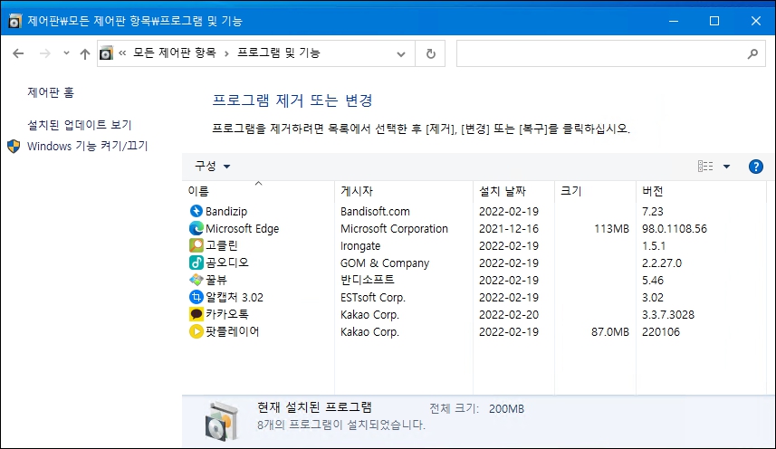Viewport: 776px width, 449px height.
Task: Click version 220106
Action: tap(661, 332)
